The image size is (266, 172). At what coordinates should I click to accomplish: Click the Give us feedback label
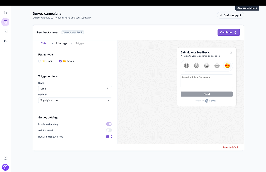coord(247,8)
